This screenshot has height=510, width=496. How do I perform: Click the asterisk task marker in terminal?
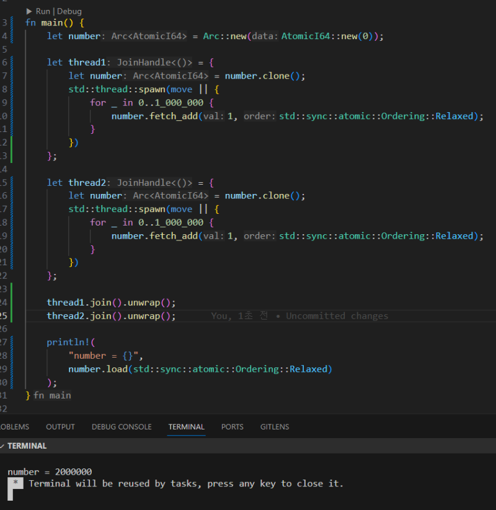(15, 481)
